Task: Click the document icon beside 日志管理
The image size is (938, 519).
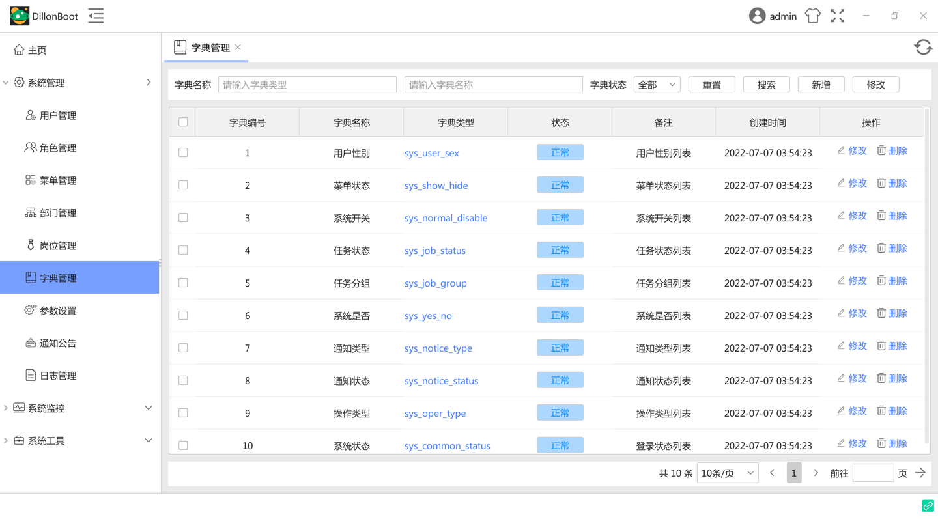Action: click(x=31, y=375)
